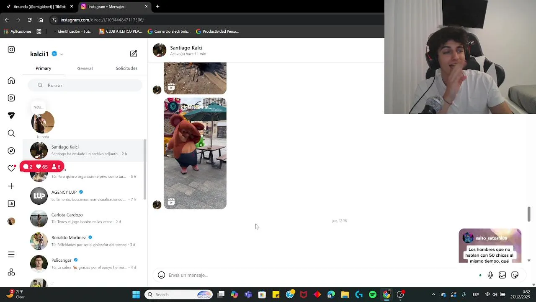Open Spotify from the taskbar

click(373, 294)
